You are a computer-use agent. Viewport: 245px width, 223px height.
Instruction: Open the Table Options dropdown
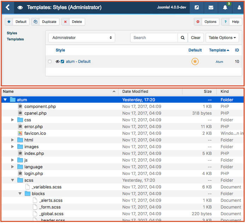click(222, 38)
